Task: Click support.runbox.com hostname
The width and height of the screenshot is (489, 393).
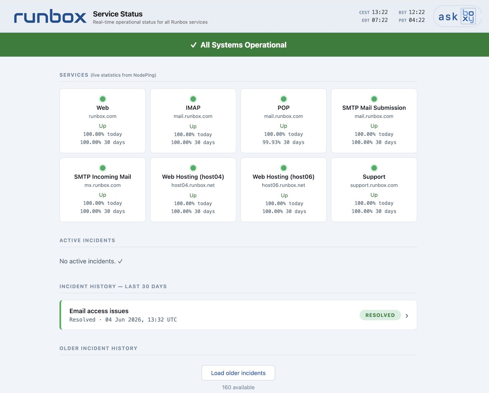Action: pos(374,185)
